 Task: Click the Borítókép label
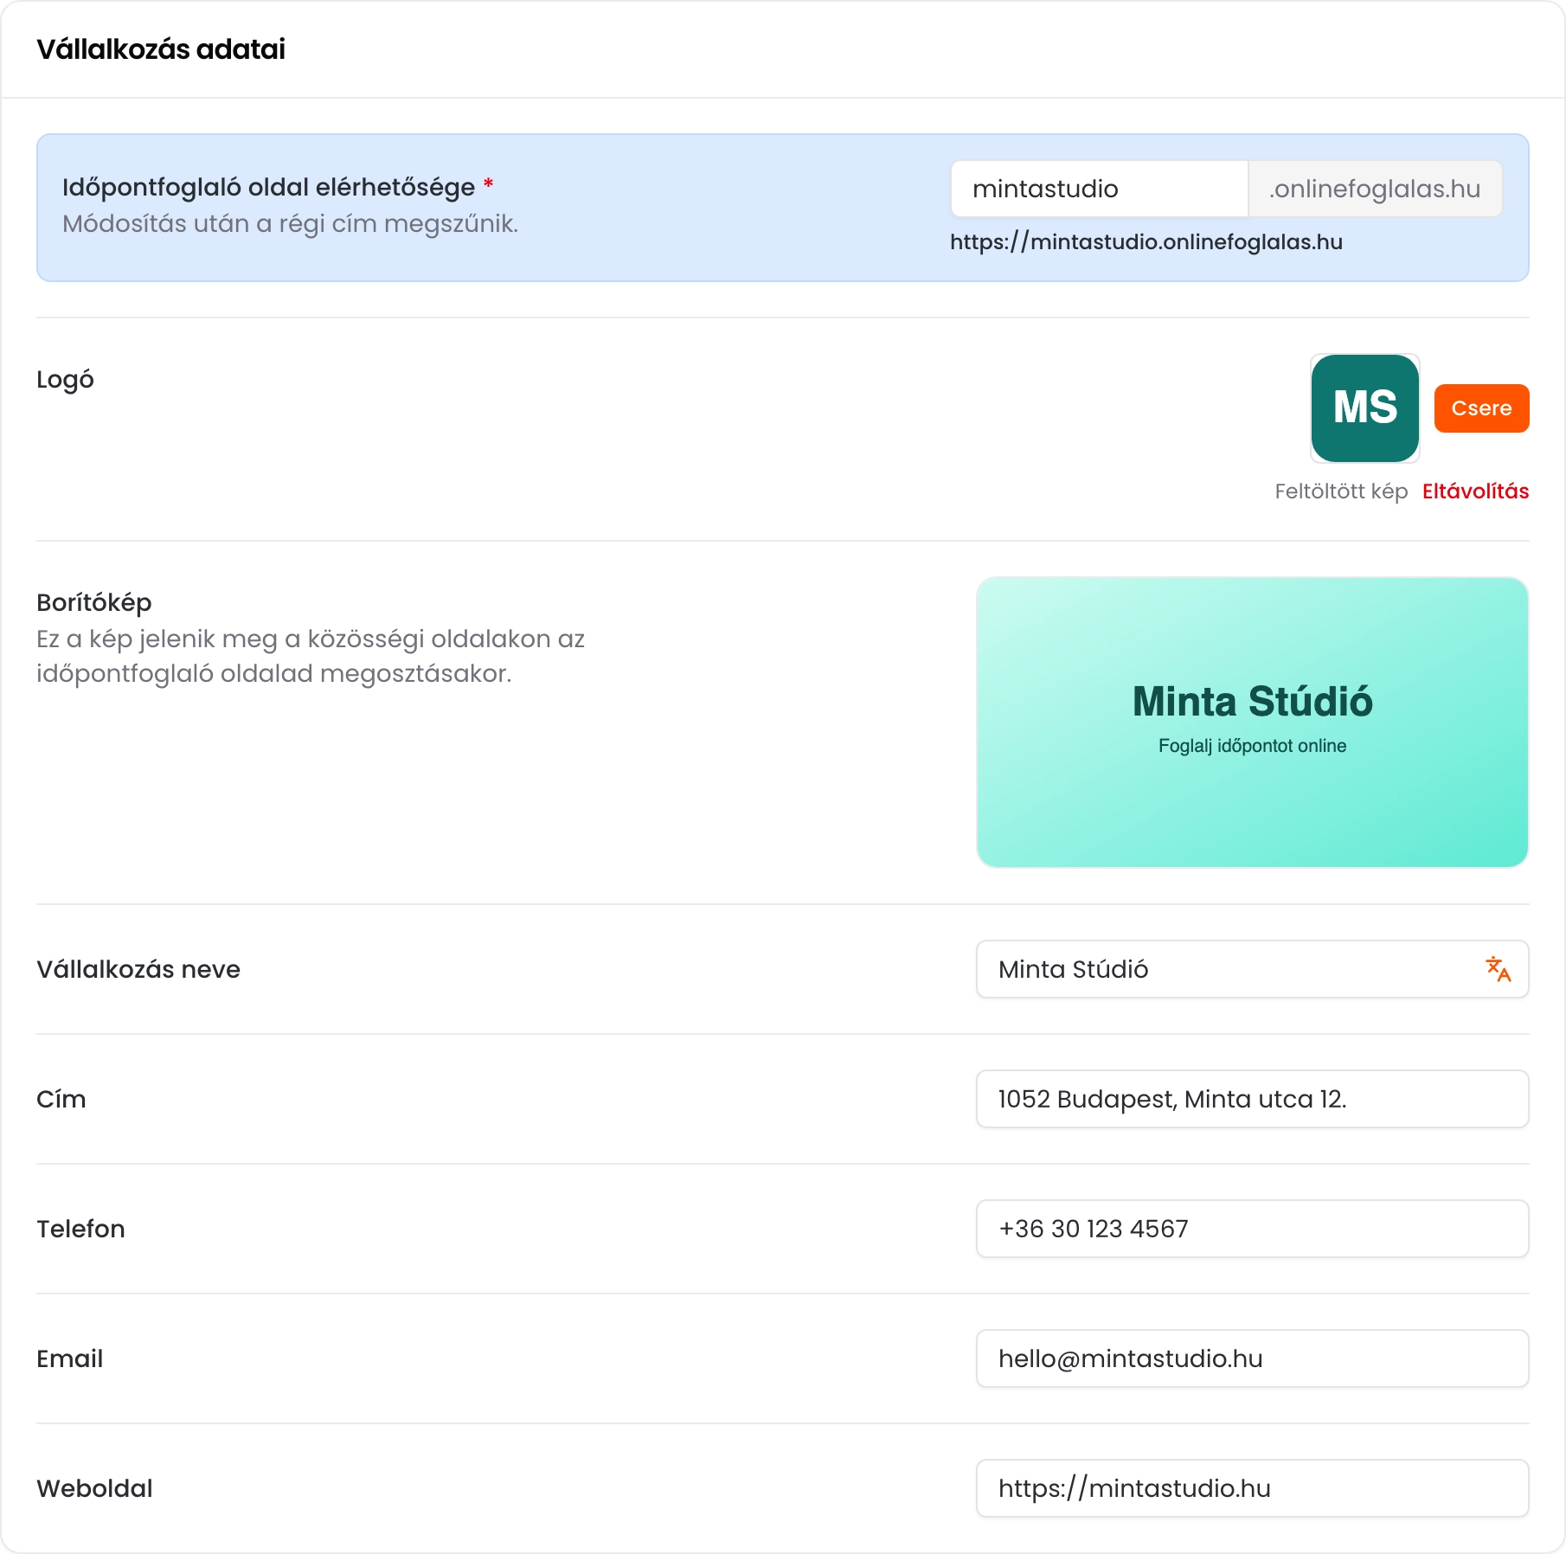[x=94, y=602]
